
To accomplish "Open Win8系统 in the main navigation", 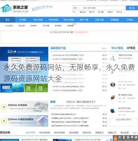I will tap(54, 20).
